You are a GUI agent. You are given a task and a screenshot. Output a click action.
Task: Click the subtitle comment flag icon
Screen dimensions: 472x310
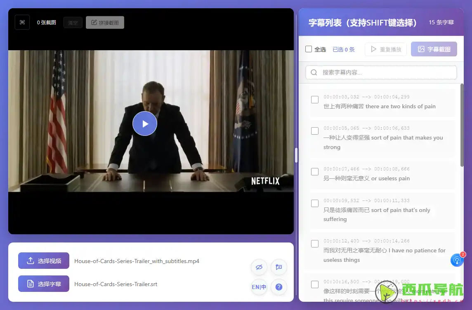279,267
